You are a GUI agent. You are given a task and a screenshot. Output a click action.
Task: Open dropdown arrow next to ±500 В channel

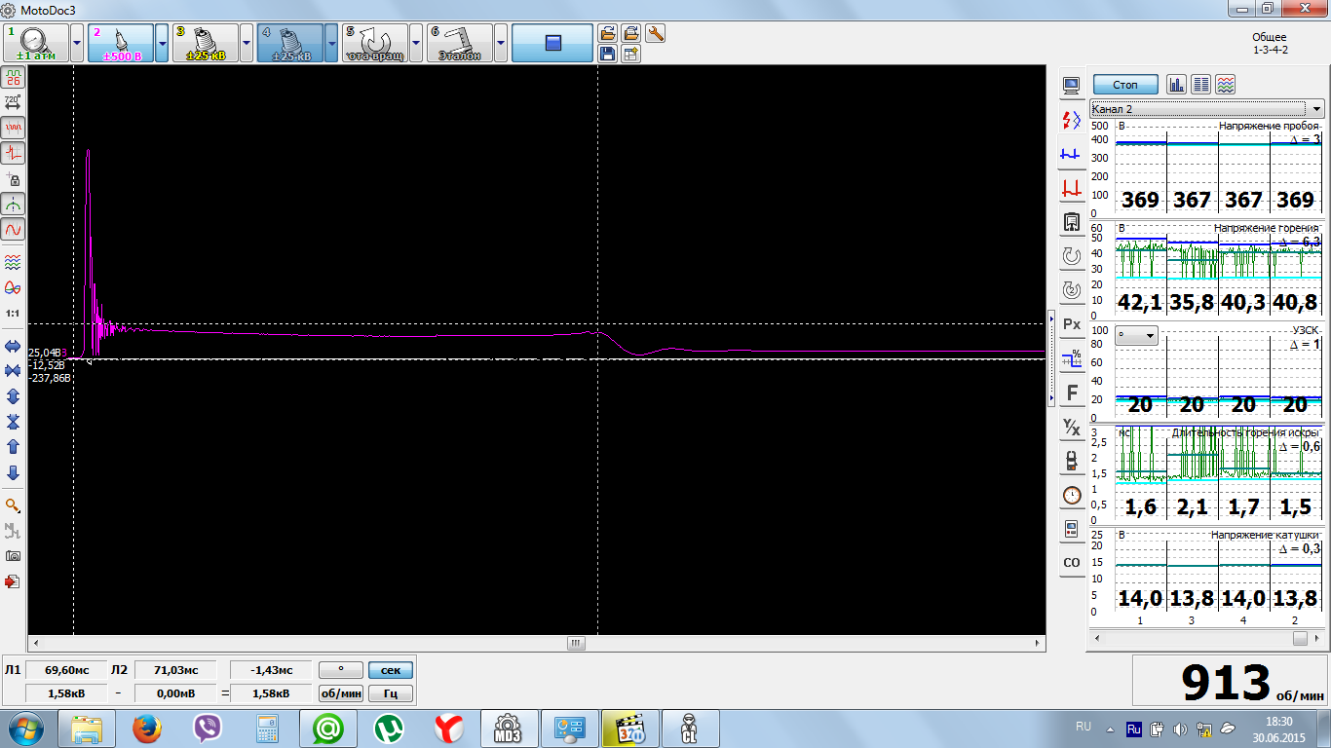pos(162,43)
